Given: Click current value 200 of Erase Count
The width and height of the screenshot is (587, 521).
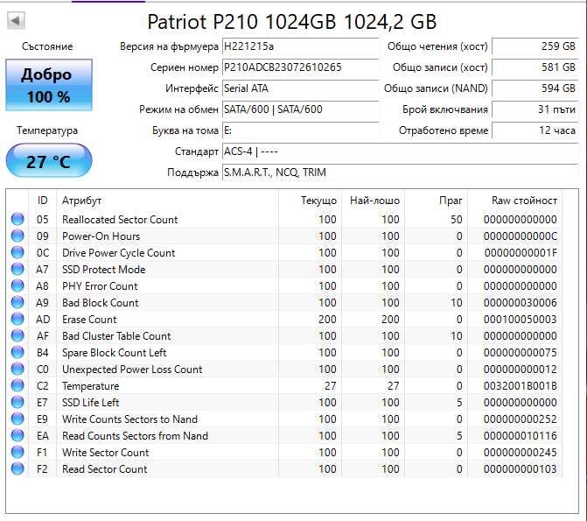Looking at the screenshot, I should click(x=327, y=320).
